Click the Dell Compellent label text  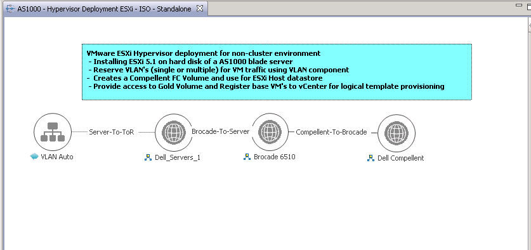tap(400, 158)
